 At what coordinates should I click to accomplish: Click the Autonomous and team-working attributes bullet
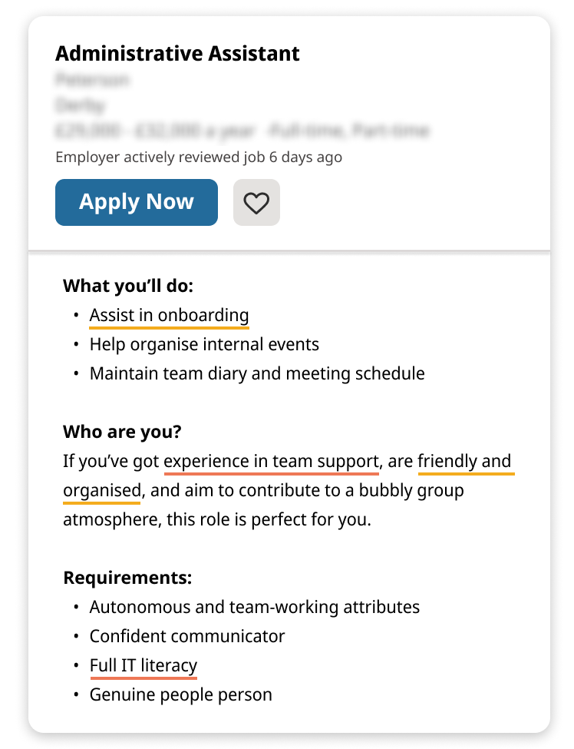coord(255,606)
